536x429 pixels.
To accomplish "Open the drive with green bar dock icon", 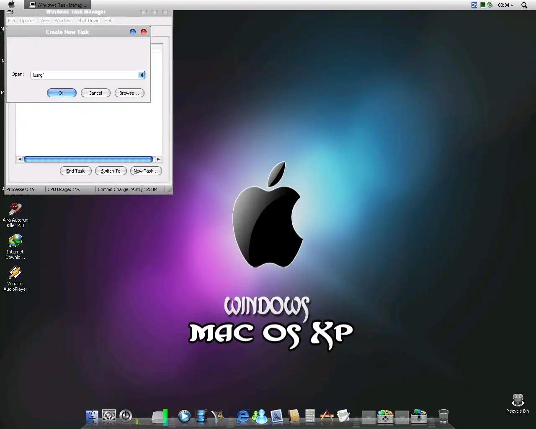I will (x=160, y=417).
